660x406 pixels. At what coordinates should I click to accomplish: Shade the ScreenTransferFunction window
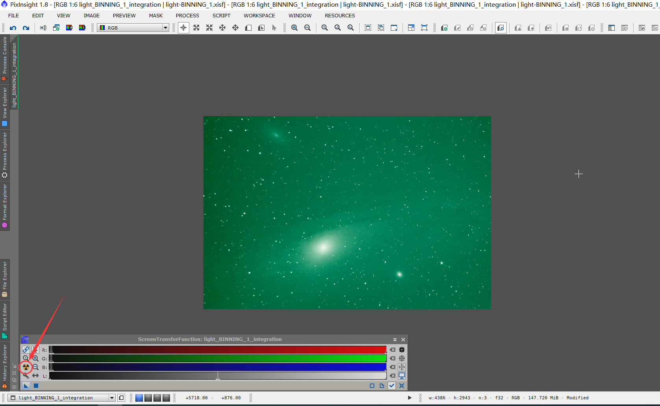coord(395,339)
